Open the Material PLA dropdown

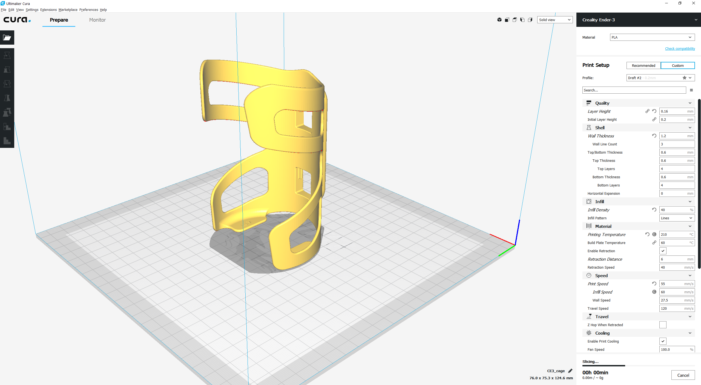pyautogui.click(x=652, y=37)
